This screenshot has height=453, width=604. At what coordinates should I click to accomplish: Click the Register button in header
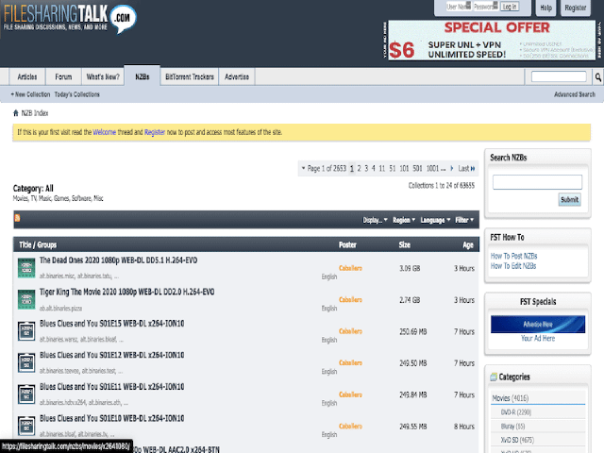point(576,8)
